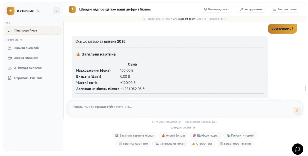Collapse the Швидкі запити section

pos(184,128)
